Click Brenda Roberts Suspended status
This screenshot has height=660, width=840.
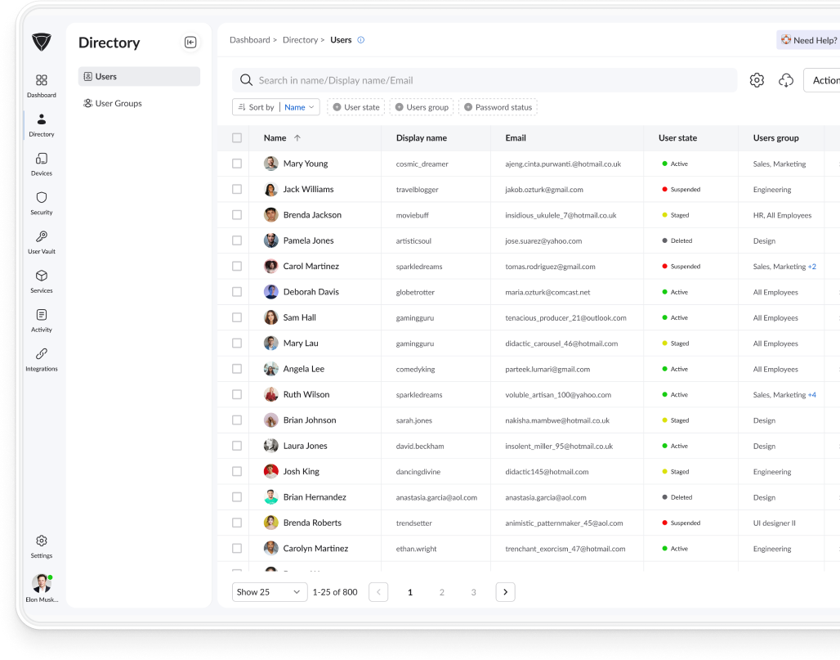681,523
